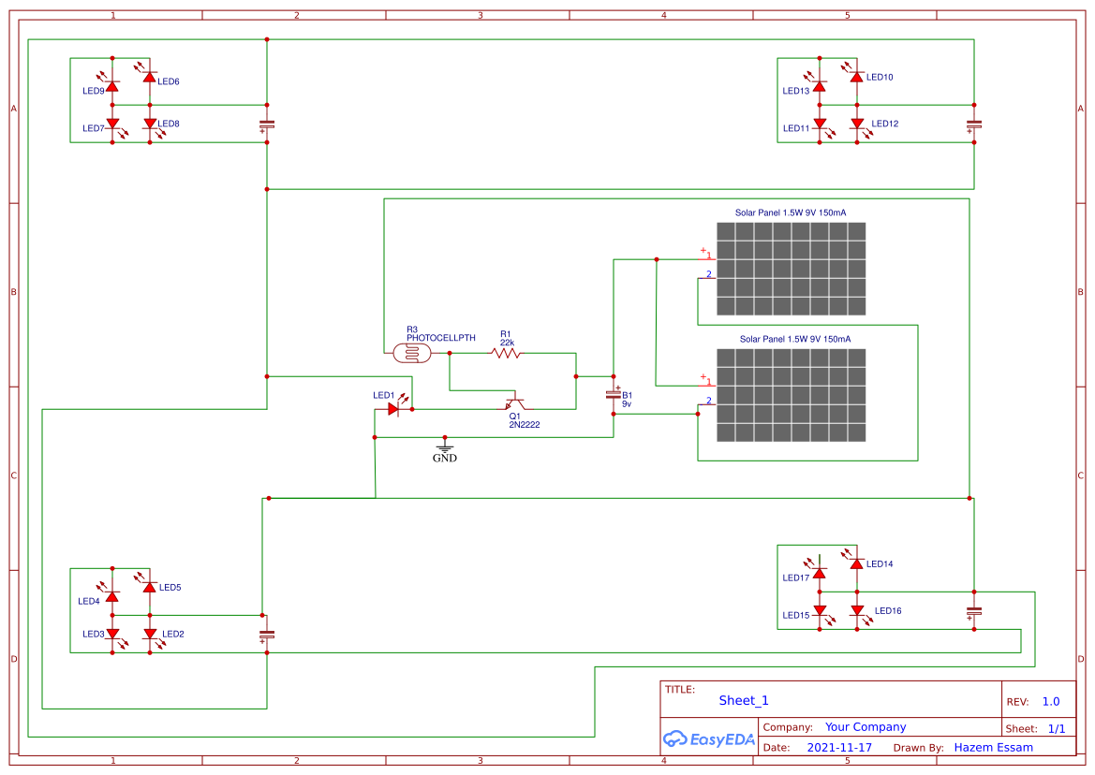1095x775 pixels.
Task: Select the upper Solar Panel 1.5W 9V 150mA
Action: 790,270
